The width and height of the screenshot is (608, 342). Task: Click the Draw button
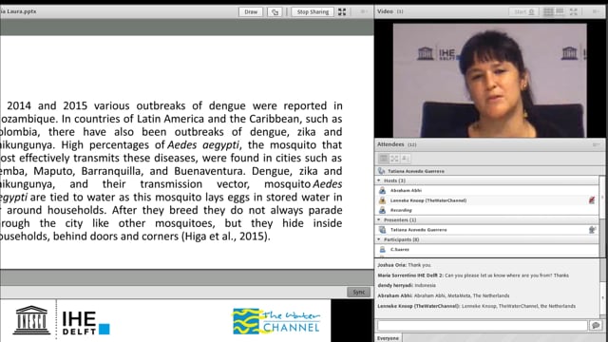pyautogui.click(x=251, y=12)
